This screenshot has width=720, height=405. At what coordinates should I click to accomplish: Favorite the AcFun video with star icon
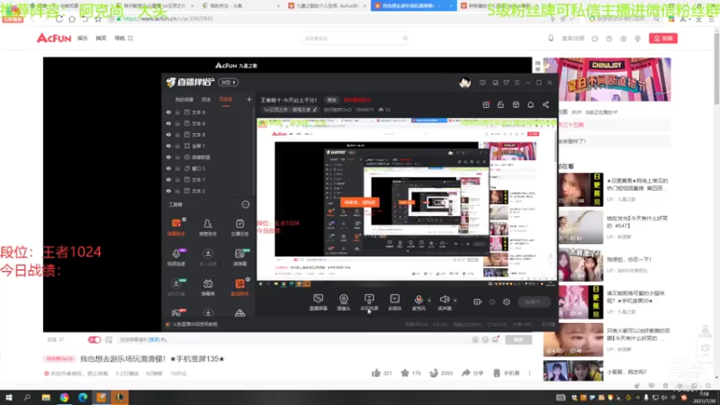[404, 373]
